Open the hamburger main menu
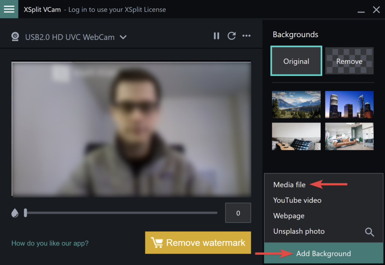This screenshot has width=385, height=265. pos(9,9)
